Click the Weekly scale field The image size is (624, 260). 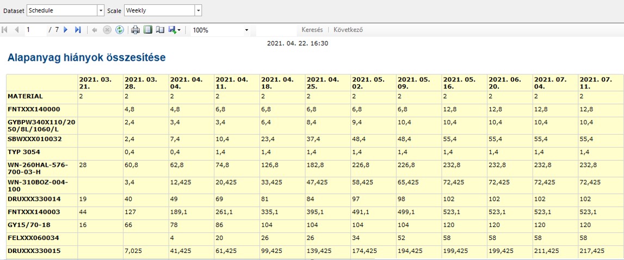tap(159, 11)
